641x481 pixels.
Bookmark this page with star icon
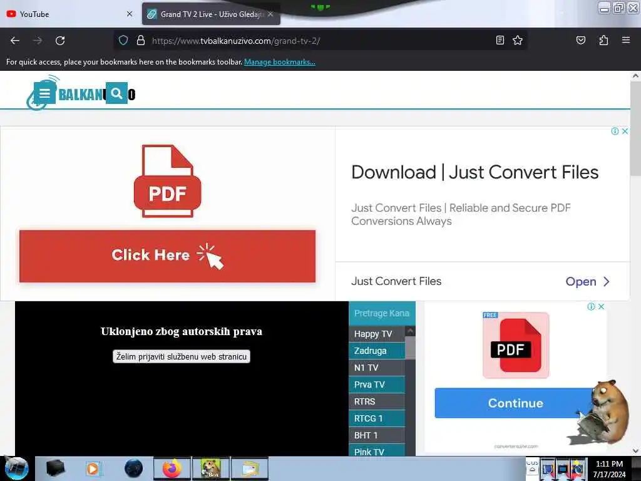tap(518, 40)
